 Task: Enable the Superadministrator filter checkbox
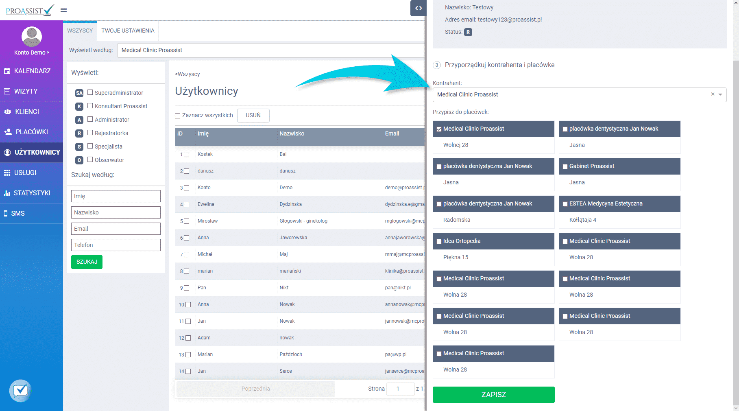tap(90, 92)
